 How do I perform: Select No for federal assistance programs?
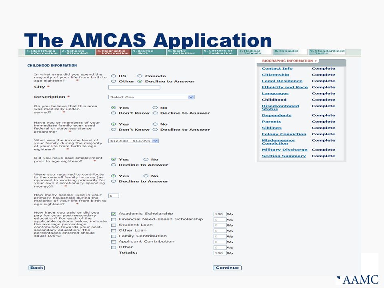point(155,124)
